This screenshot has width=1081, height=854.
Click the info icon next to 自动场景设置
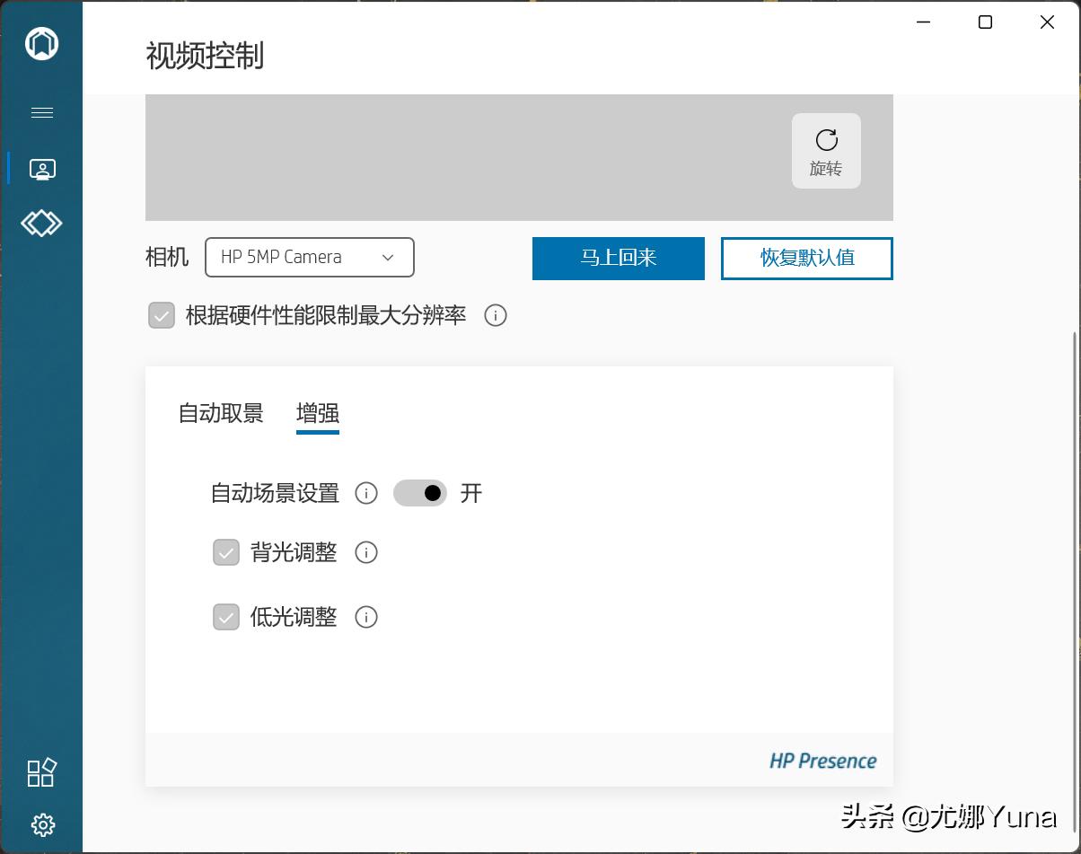tap(365, 493)
